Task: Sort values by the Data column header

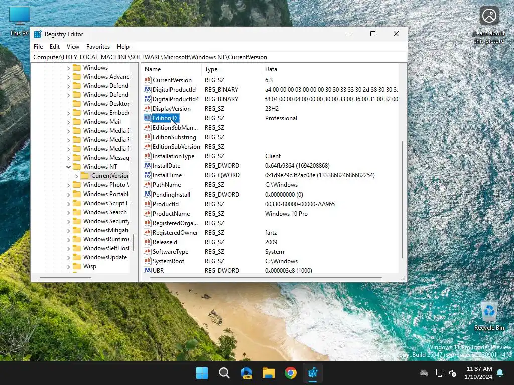Action: [x=330, y=69]
